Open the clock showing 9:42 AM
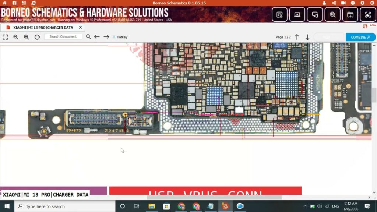This screenshot has width=377, height=212. click(x=351, y=206)
